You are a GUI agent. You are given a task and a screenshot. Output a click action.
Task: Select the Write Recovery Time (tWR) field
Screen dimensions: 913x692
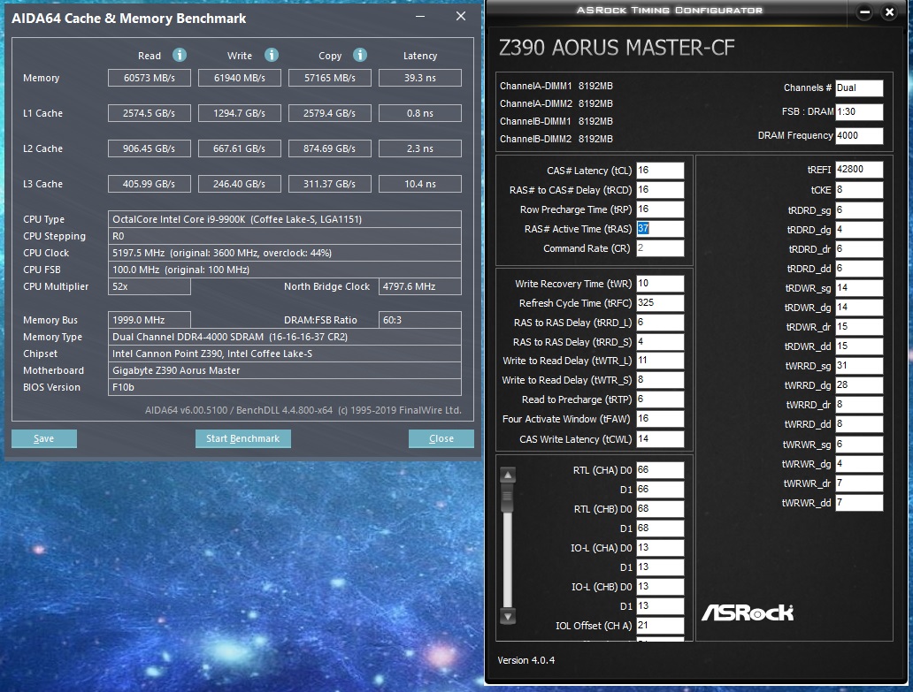coord(660,283)
